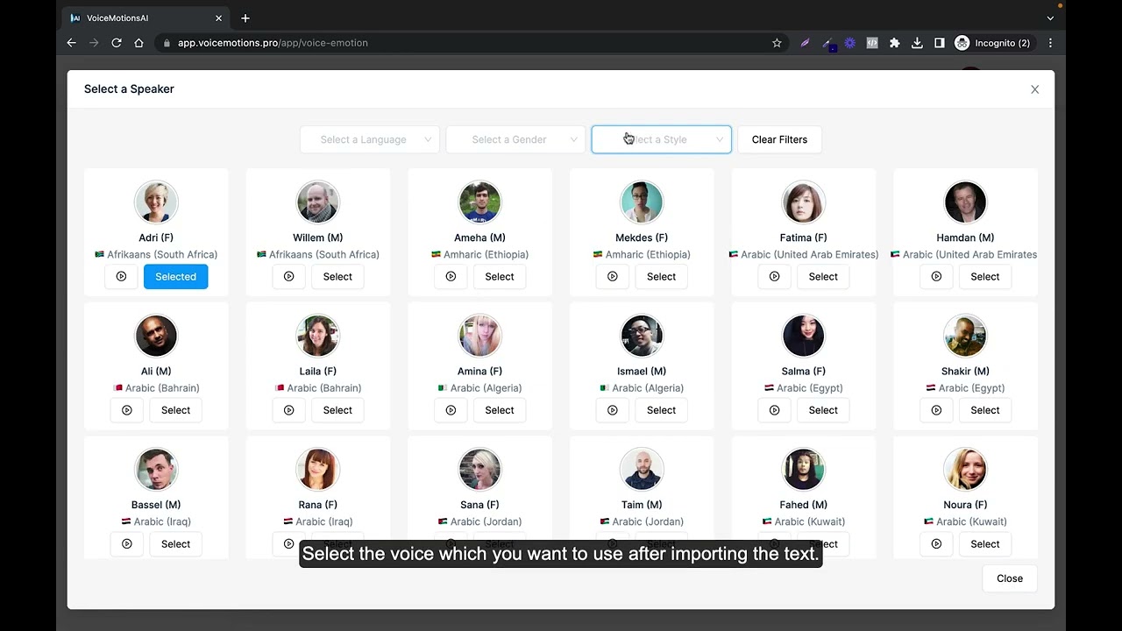Play voice preview for Ameha
Screen dimensions: 1122x631
451,276
